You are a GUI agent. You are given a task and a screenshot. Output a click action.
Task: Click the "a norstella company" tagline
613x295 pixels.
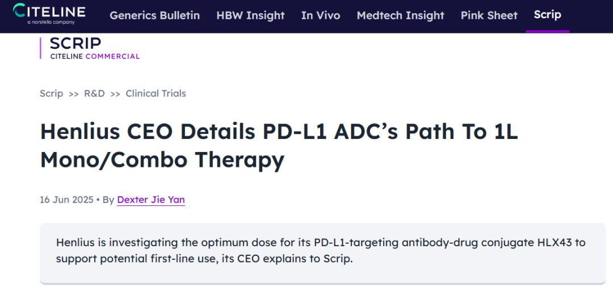pos(51,23)
